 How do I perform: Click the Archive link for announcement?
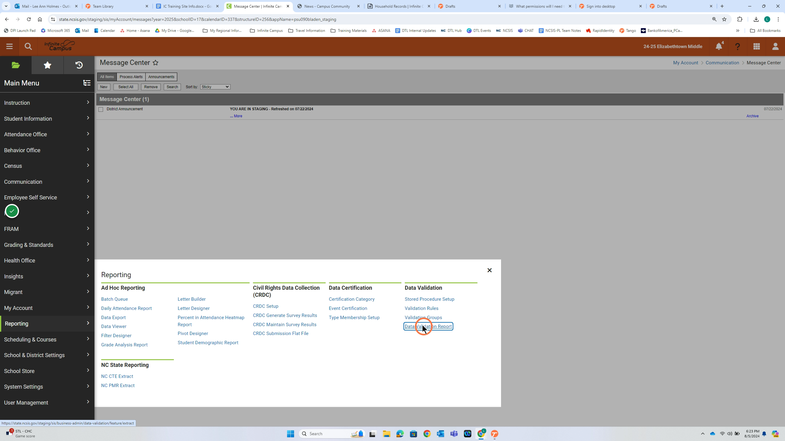[752, 116]
